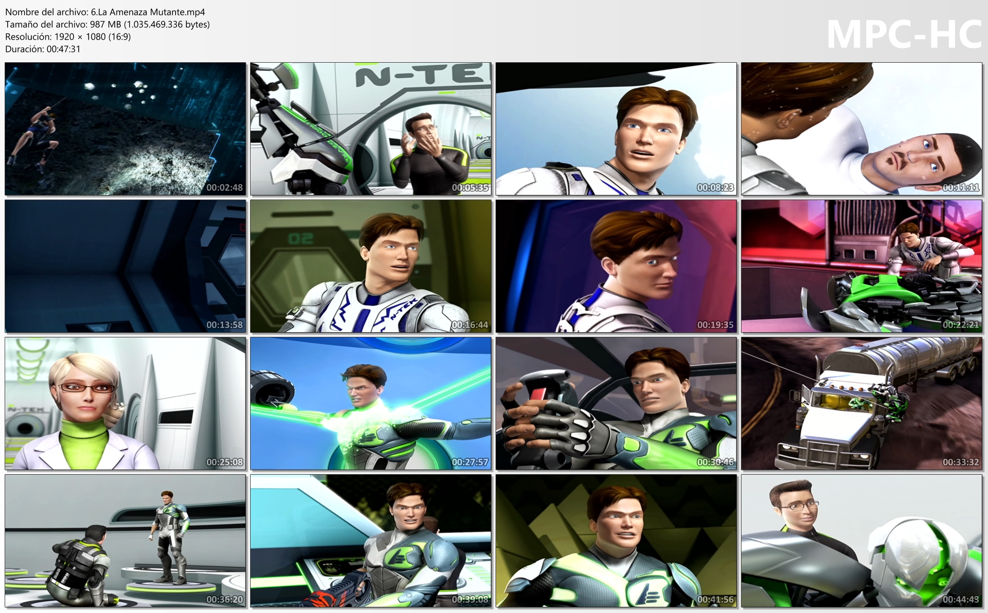Image resolution: width=988 pixels, height=613 pixels.
Task: Click the frame stamped 00:39:08
Action: 371,541
